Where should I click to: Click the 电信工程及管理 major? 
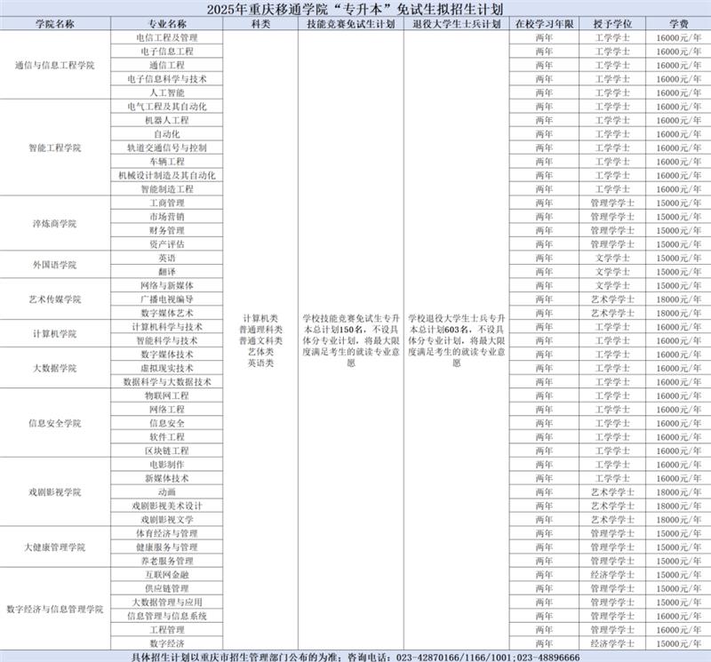pos(167,37)
